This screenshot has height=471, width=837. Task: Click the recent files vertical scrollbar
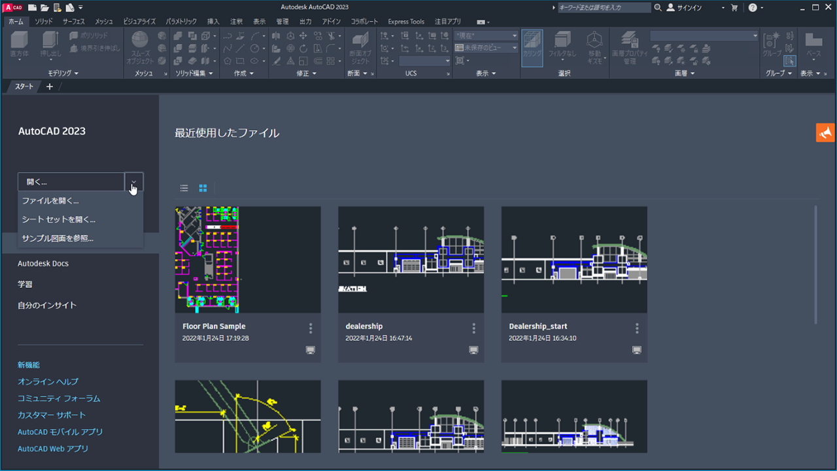(815, 264)
